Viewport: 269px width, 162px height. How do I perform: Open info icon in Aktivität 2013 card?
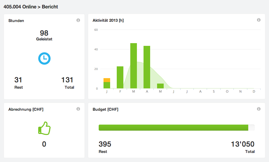pyautogui.click(x=259, y=20)
